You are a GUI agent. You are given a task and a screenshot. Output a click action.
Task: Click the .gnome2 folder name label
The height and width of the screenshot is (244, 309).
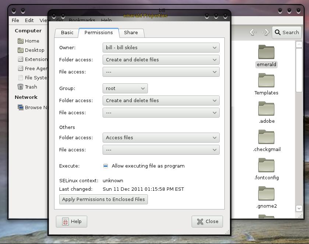266,206
